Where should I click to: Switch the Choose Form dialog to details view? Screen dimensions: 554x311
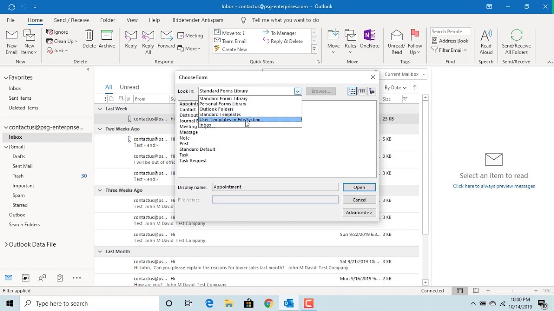tap(361, 91)
